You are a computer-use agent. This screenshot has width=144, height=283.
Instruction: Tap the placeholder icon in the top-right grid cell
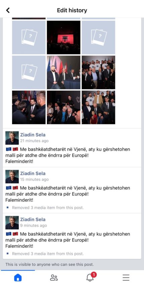click(98, 37)
